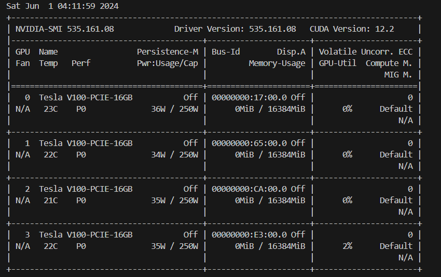Click the "Compute M." header text
This screenshot has height=277, width=441.
pyautogui.click(x=389, y=63)
